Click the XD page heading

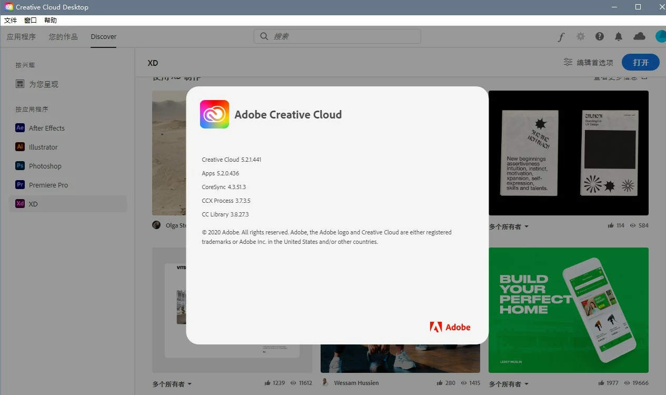point(153,63)
